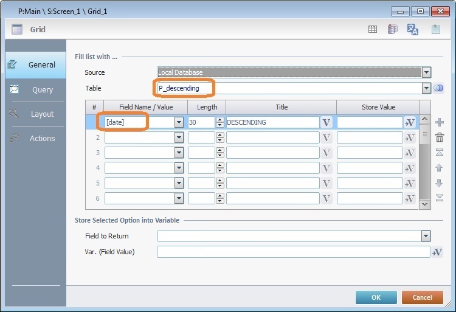Move row to top icon

[x=440, y=152]
